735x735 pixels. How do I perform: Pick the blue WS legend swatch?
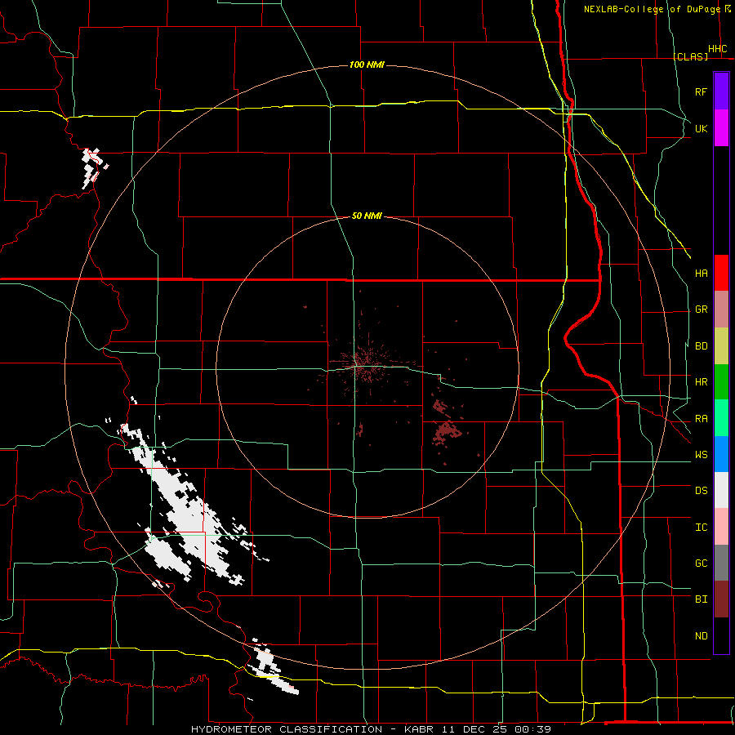(721, 454)
